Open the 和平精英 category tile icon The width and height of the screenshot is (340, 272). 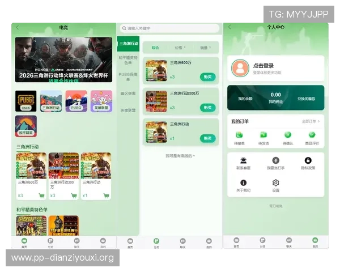tap(26, 126)
